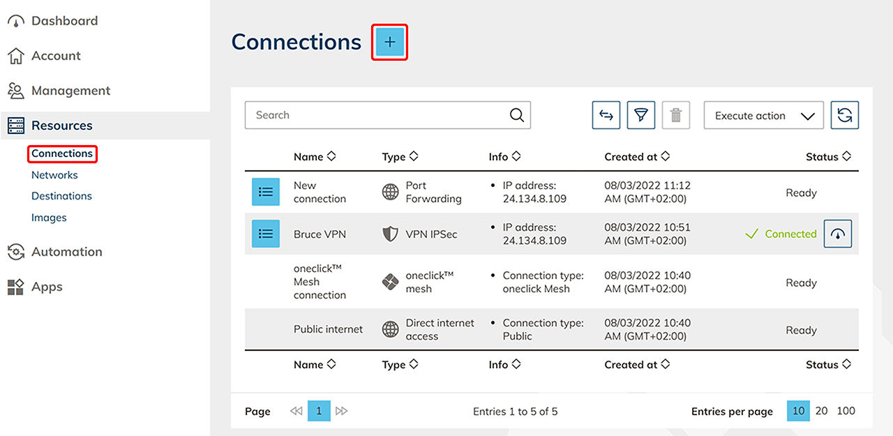Click the trash delete icon
Viewport: 893px width, 436px height.
675,116
